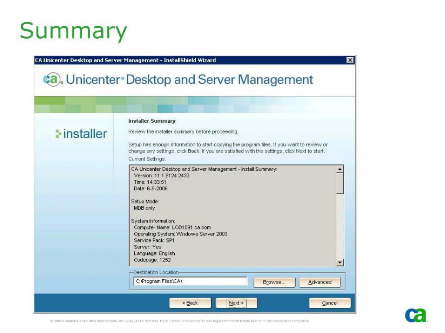445x333 pixels.
Task: Select the 'Date: 6-9-2006' line
Action: click(x=151, y=189)
